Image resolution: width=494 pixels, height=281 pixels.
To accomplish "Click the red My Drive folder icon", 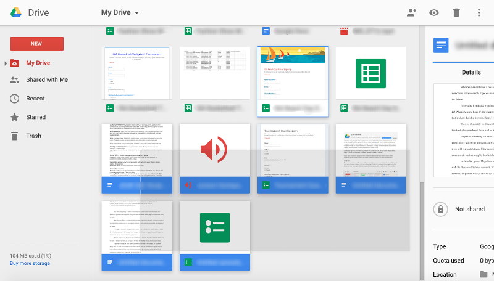I will tap(14, 63).
